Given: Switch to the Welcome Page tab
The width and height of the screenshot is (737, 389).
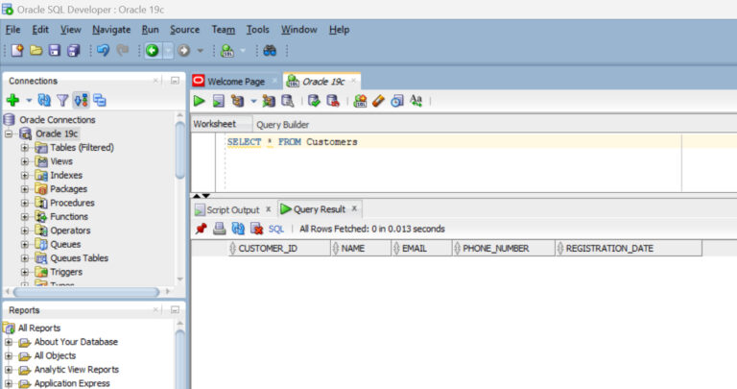Looking at the screenshot, I should pos(235,82).
